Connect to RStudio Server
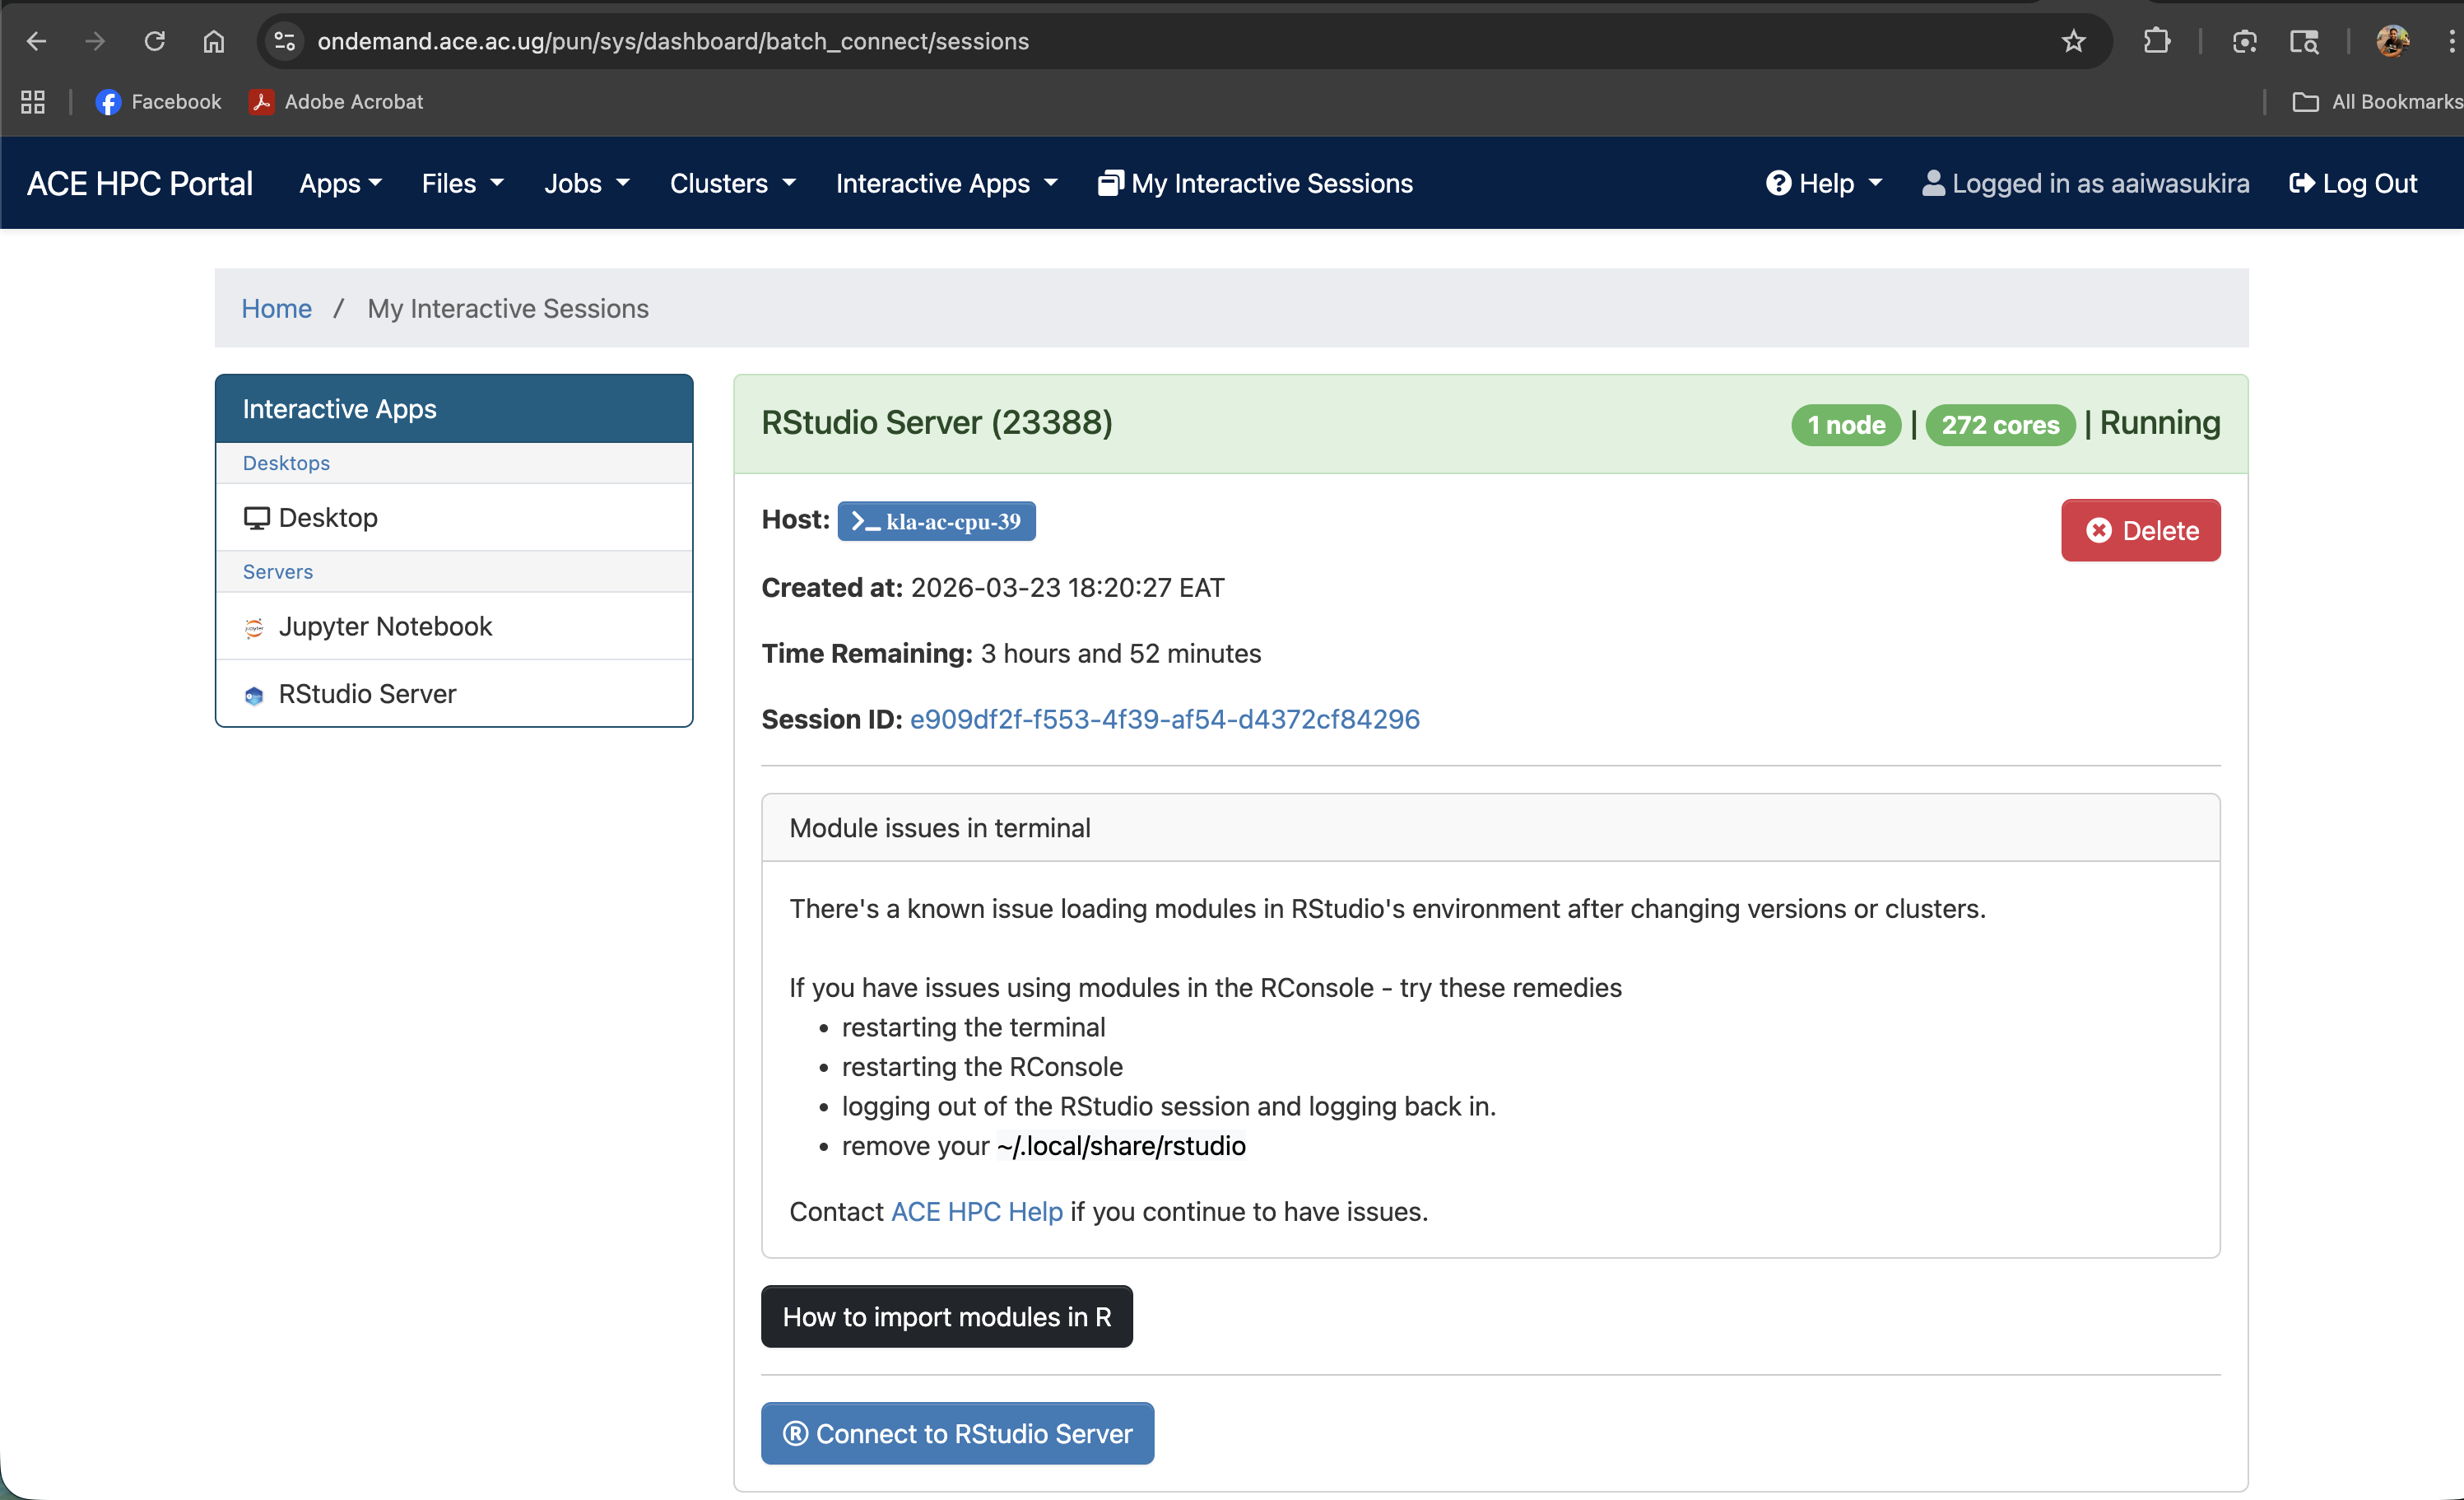Screen dimensions: 2464x1500 (956, 1433)
